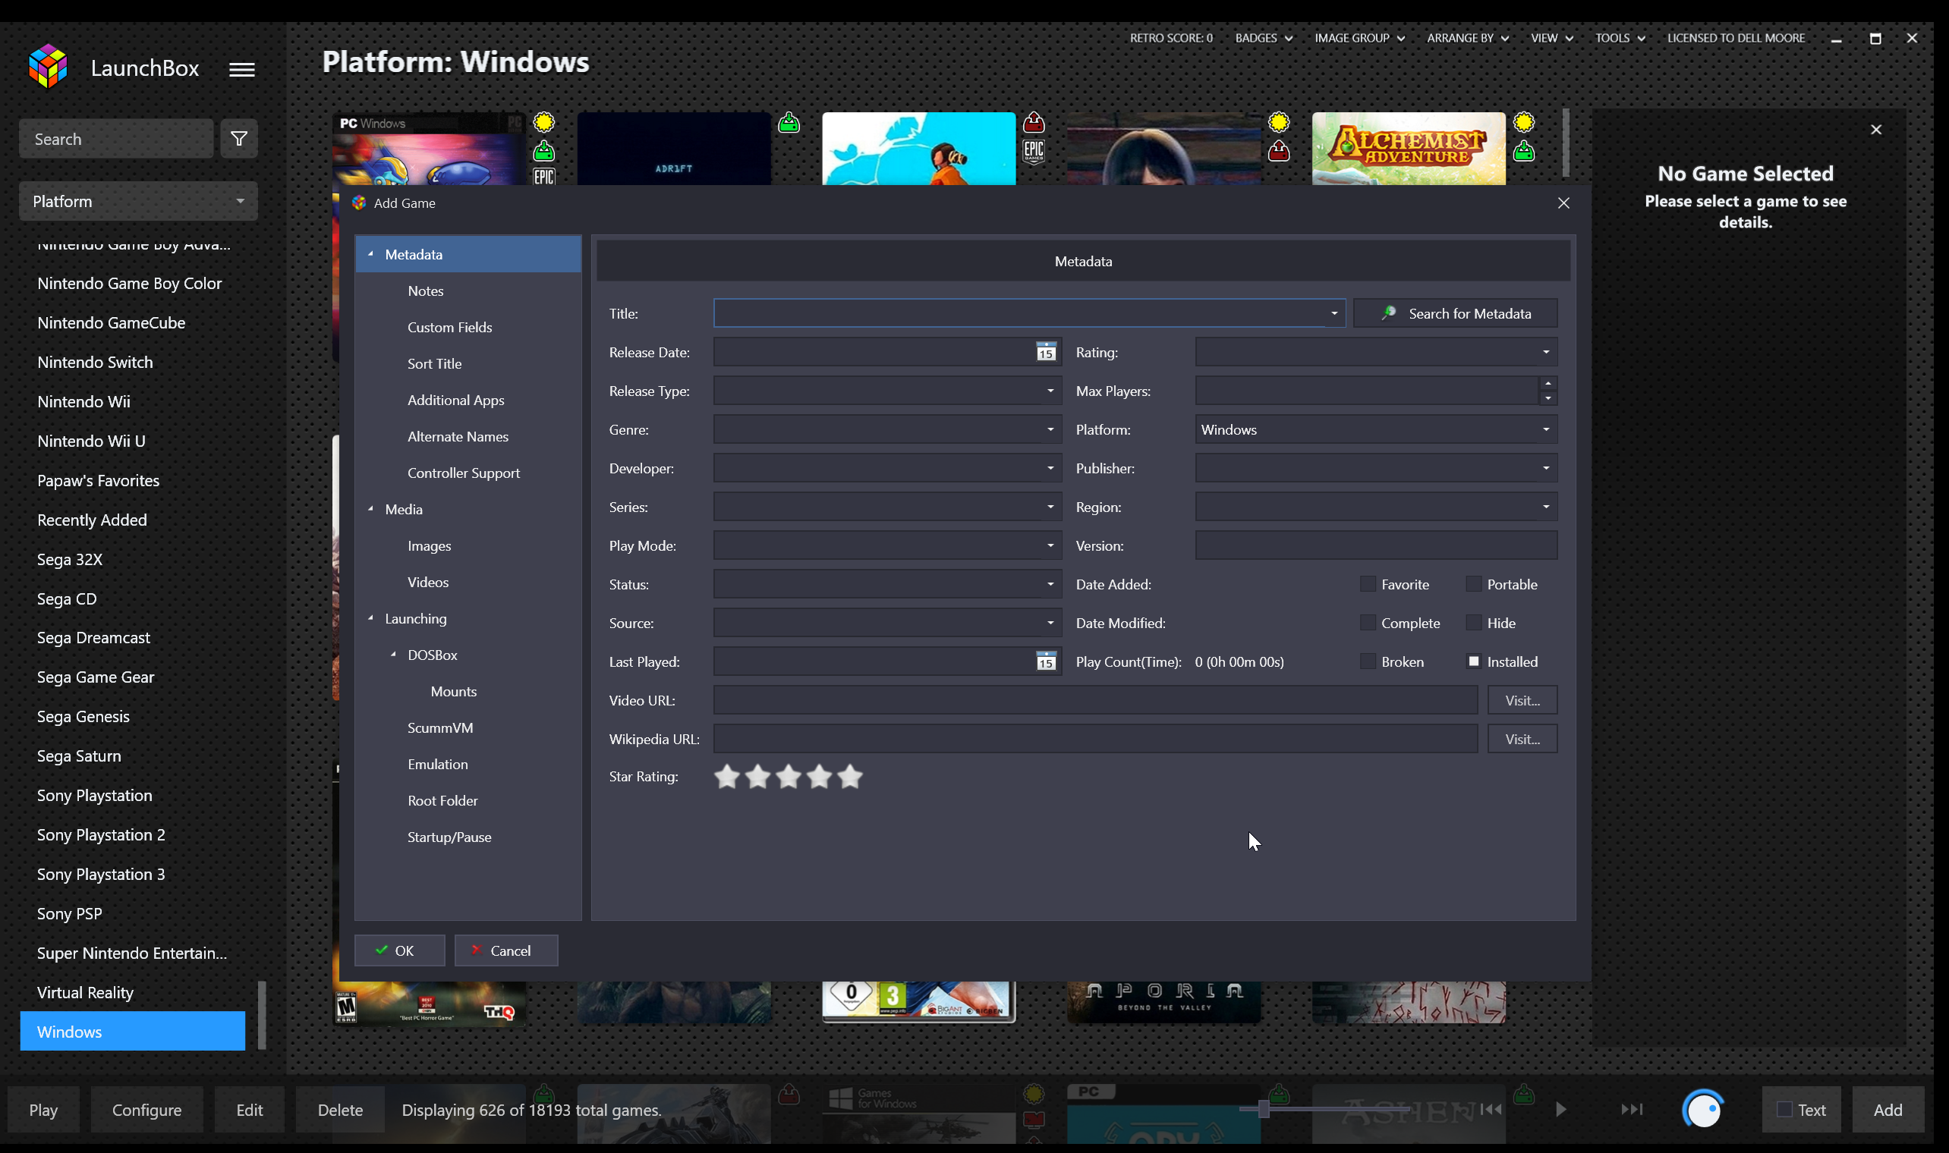Select Emulation under Launching

click(x=437, y=764)
